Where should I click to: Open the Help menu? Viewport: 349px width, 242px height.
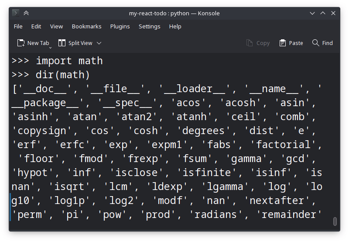coord(175,27)
